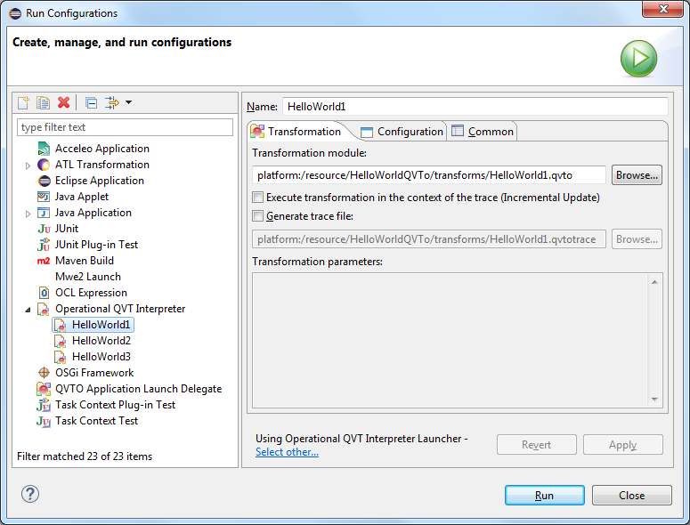Collapse all configuration tree nodes

[91, 103]
